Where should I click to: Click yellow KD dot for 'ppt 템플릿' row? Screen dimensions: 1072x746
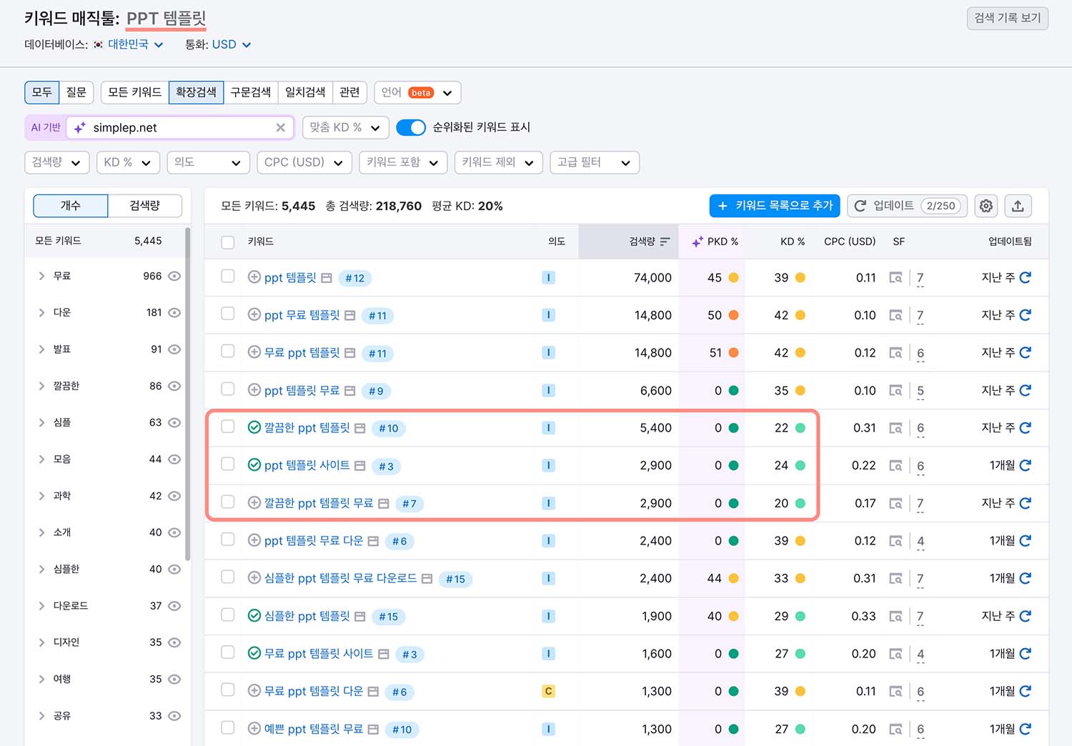coord(800,277)
